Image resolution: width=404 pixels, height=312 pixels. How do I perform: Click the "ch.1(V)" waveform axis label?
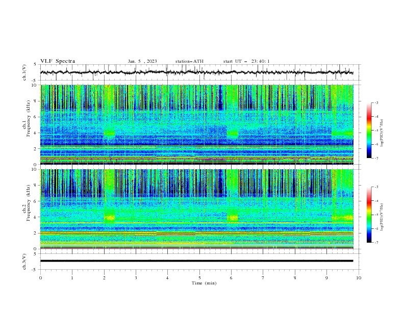24,72
